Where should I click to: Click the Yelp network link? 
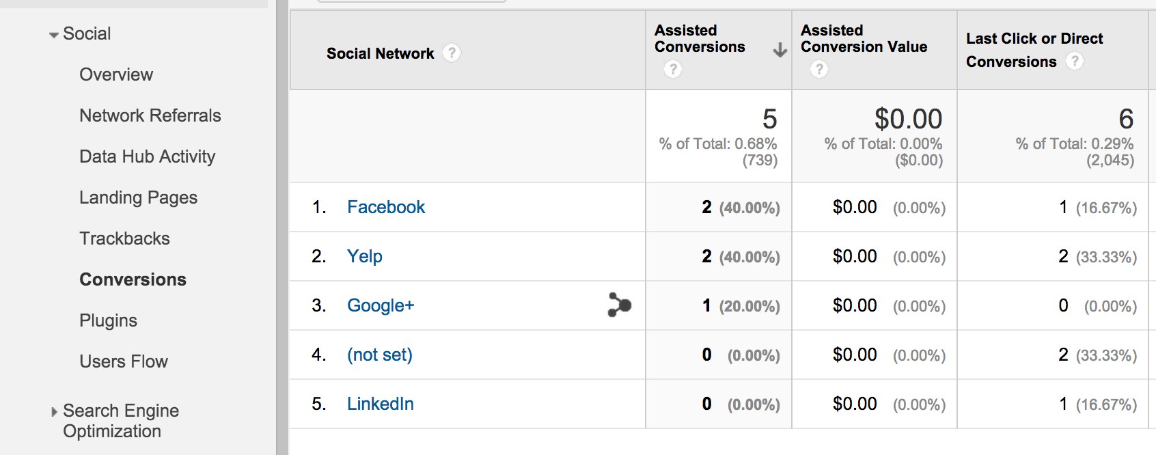click(x=364, y=256)
